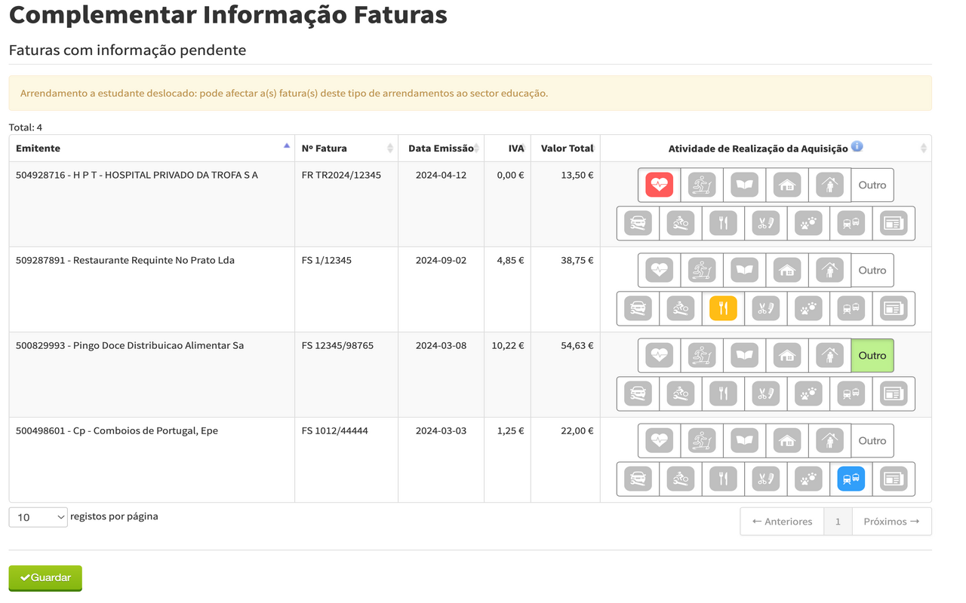The width and height of the screenshot is (966, 603).
Task: Click the Guardar button
Action: [x=45, y=577]
